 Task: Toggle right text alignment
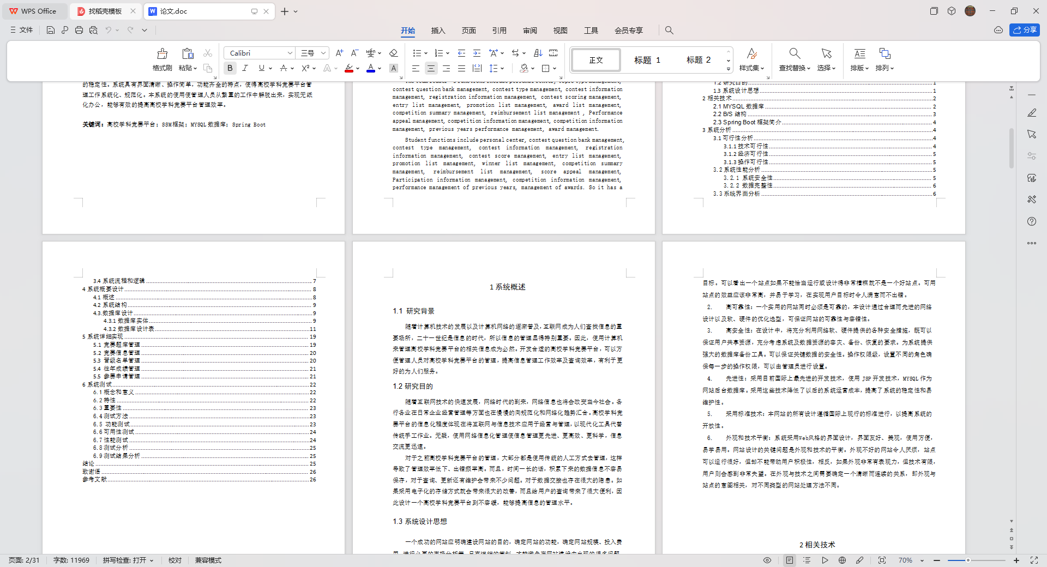coord(446,68)
